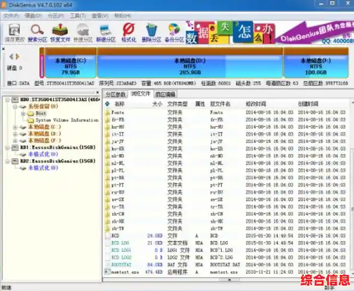Sort by Name (名称) column header

119,104
